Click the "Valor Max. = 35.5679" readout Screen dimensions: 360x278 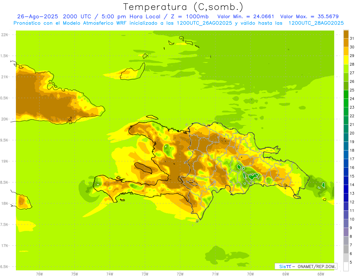[x=309, y=16]
